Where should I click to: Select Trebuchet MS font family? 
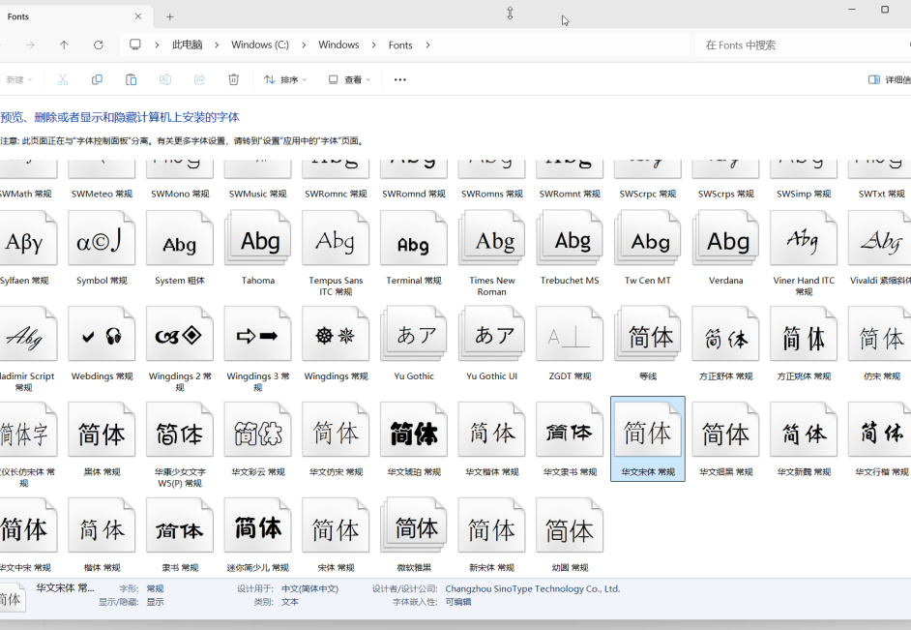click(570, 249)
